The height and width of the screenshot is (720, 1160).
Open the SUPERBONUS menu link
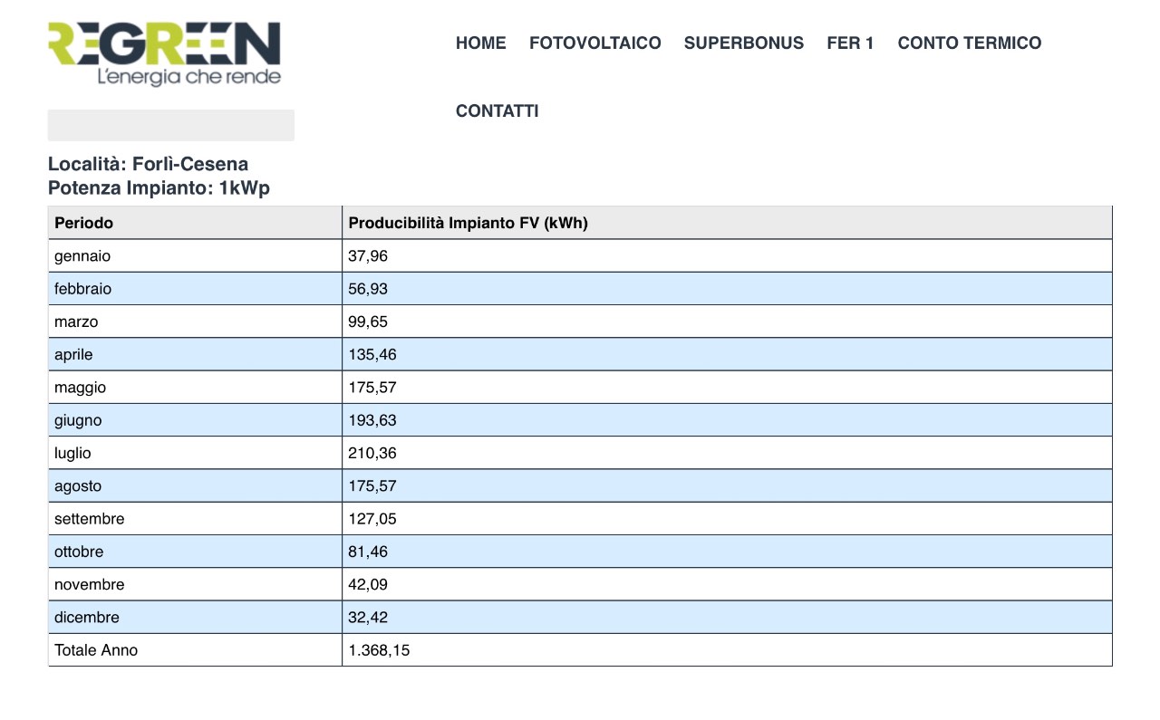click(x=744, y=43)
